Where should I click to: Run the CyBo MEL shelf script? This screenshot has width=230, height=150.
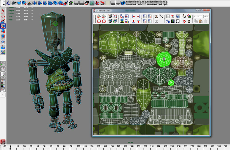tap(165, 3)
